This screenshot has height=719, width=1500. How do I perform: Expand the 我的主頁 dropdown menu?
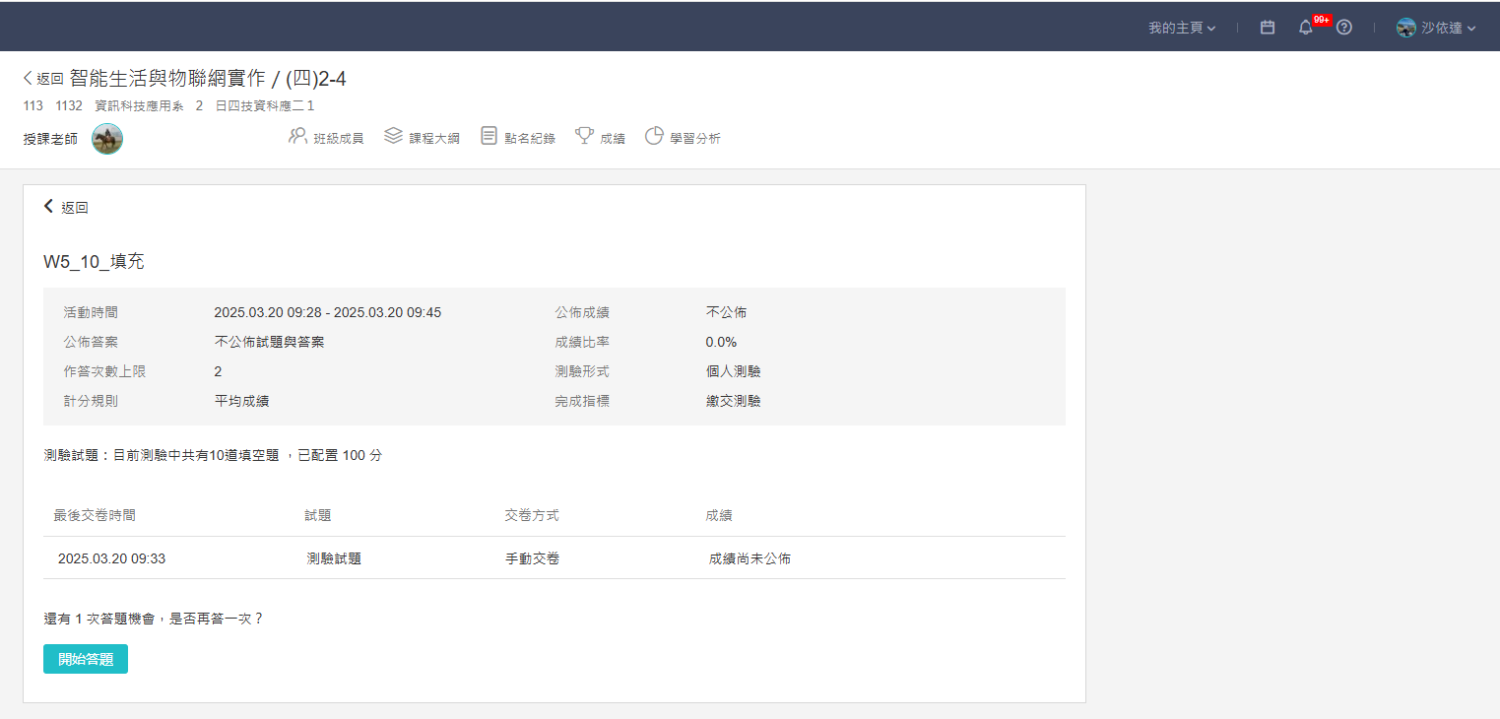click(x=1182, y=28)
